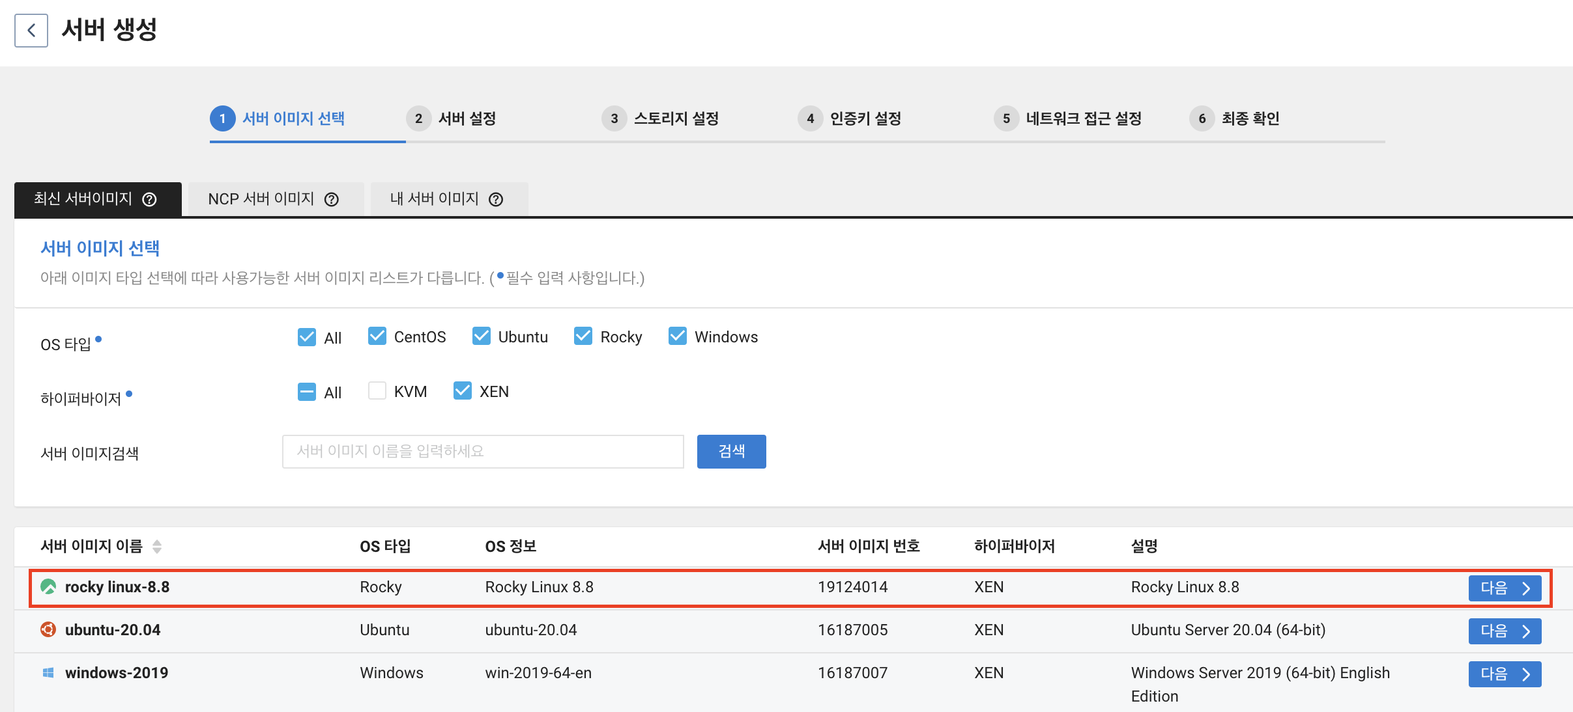Screen dimensions: 1573x712
Task: Click step 2 circle for 서버 설정
Action: click(418, 118)
